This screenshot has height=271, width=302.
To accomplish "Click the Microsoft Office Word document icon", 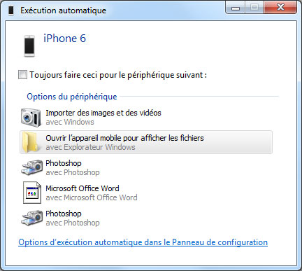I will [32, 193].
